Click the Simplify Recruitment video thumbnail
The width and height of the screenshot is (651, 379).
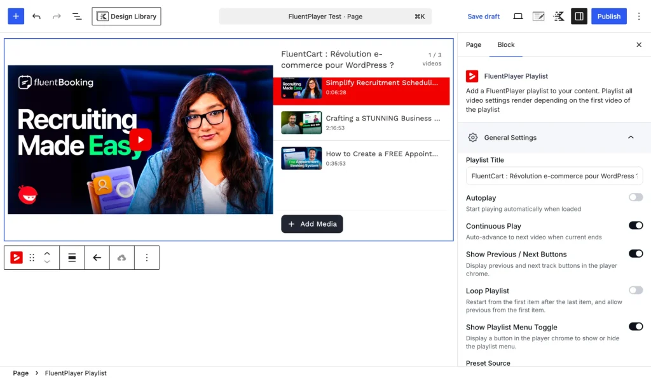pos(301,88)
